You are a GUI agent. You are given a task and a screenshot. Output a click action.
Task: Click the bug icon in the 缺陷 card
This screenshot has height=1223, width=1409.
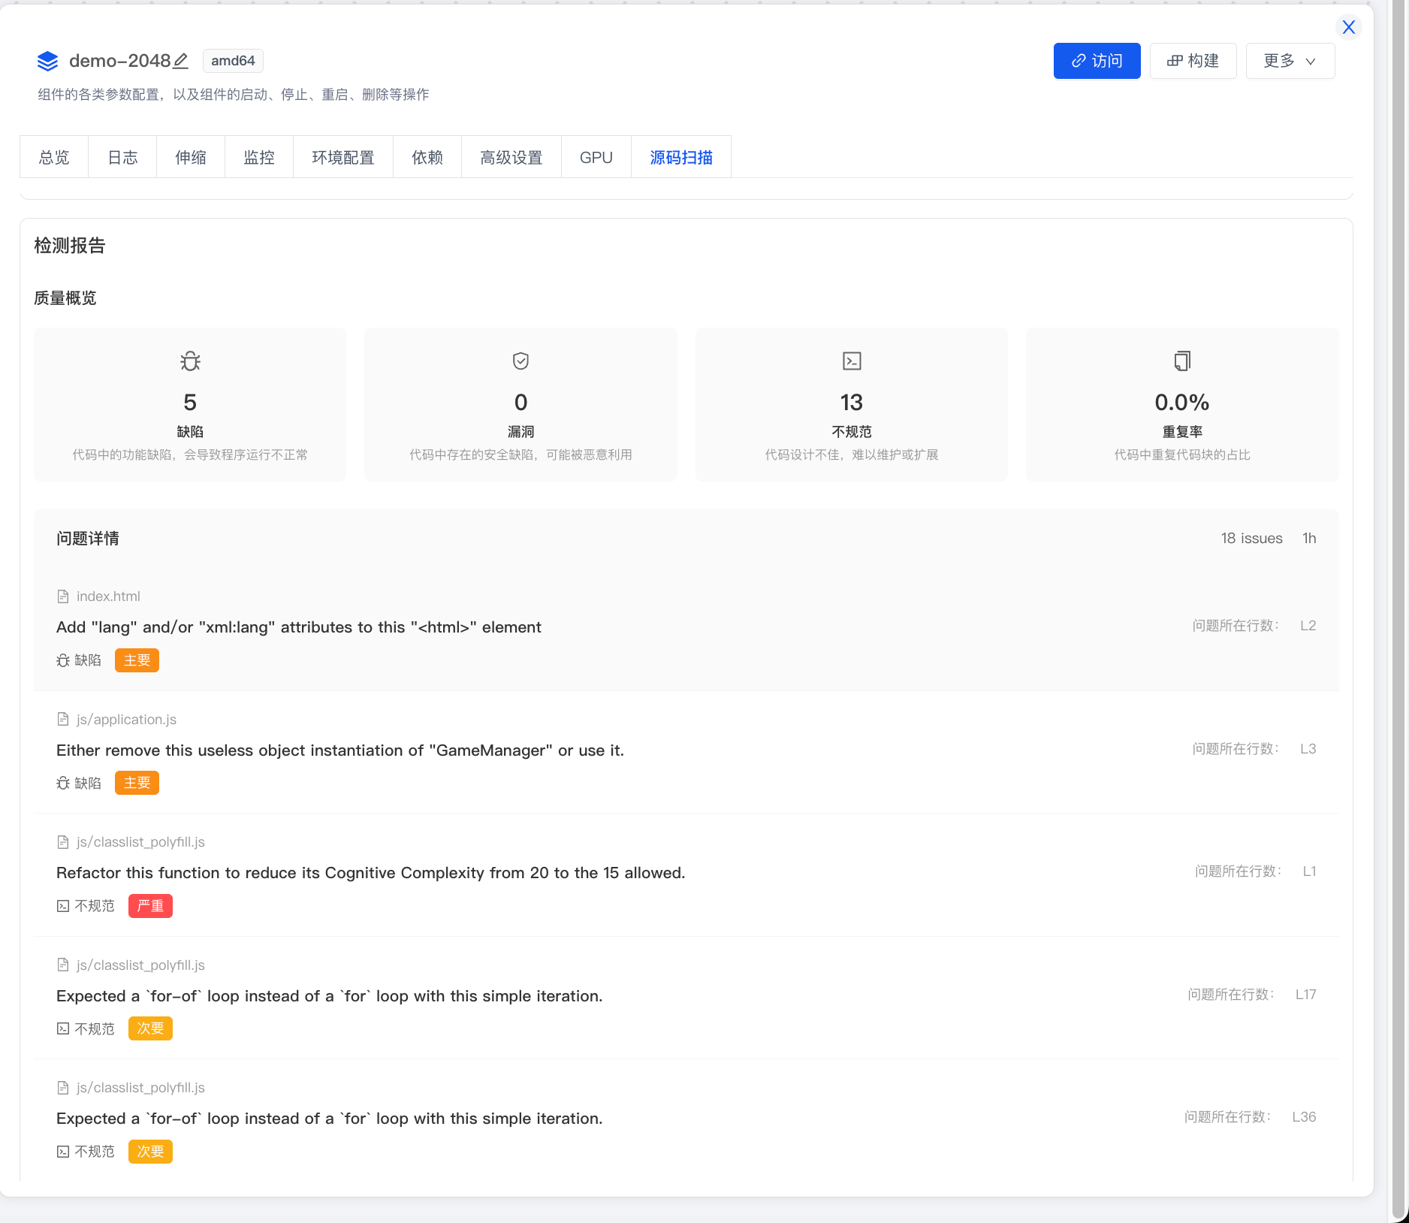pos(190,361)
